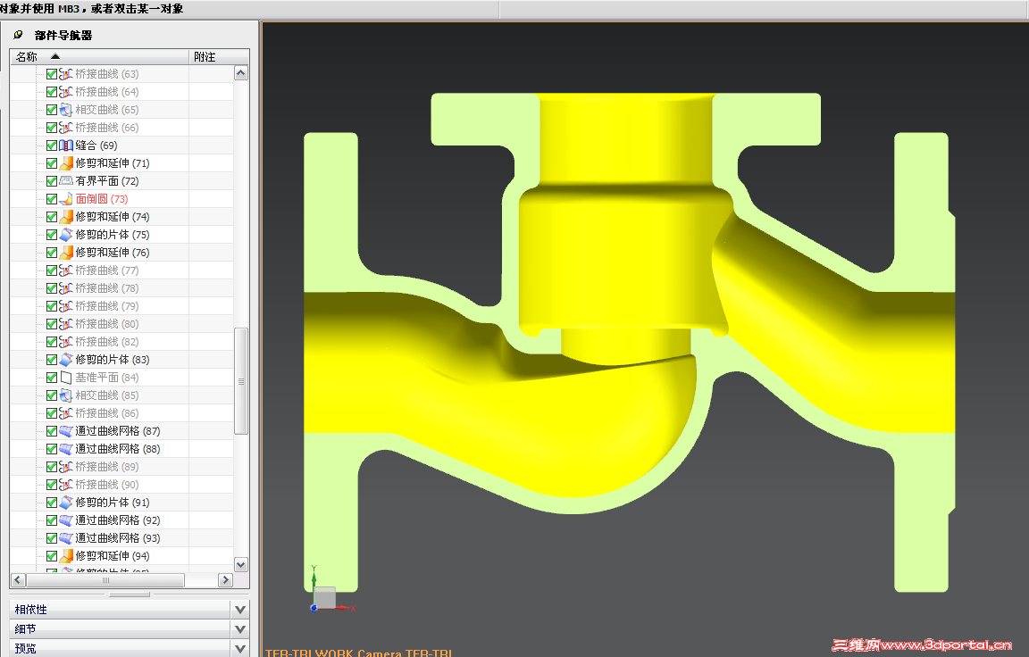Click the 桥接曲线 (80) curve icon
Screen dimensions: 1029x657
tap(66, 324)
